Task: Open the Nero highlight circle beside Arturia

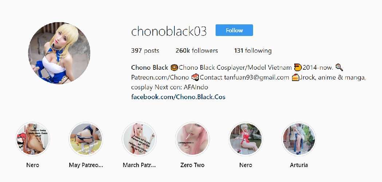Action: [x=245, y=139]
